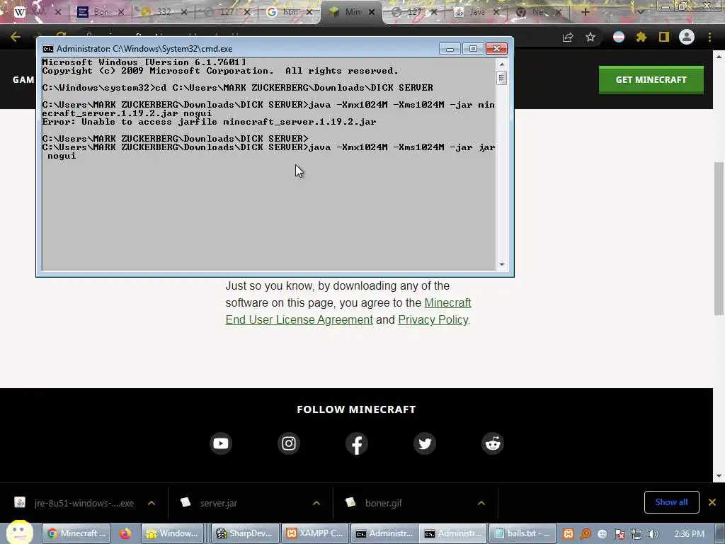Click the XAMPP tray icon

click(x=569, y=534)
